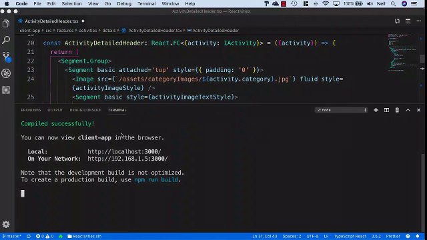Image resolution: width=427 pixels, height=240 pixels.
Task: Close the terminal panel
Action: pos(418,110)
